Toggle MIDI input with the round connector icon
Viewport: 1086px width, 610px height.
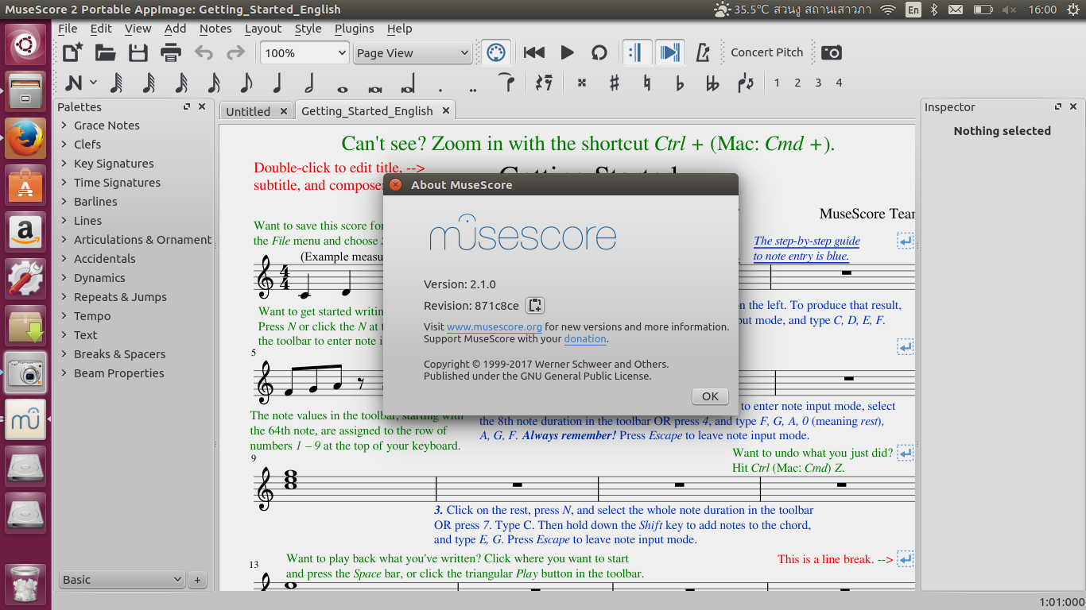point(496,52)
